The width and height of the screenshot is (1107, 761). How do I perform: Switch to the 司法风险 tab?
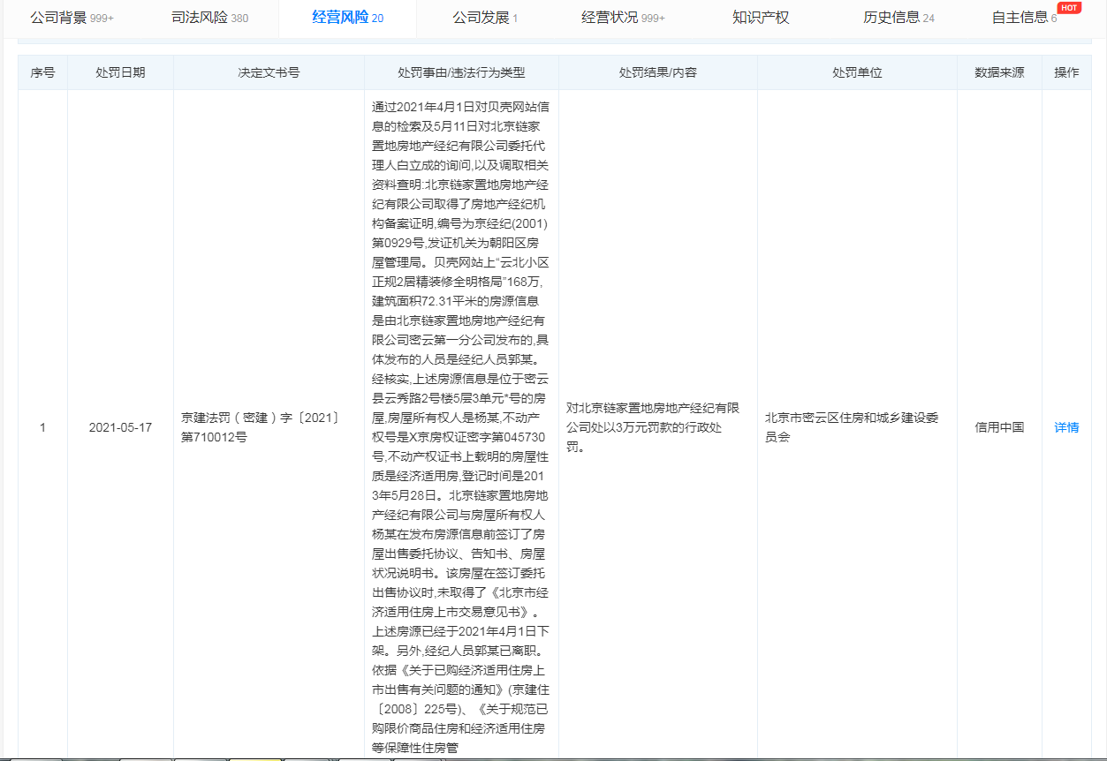[209, 18]
